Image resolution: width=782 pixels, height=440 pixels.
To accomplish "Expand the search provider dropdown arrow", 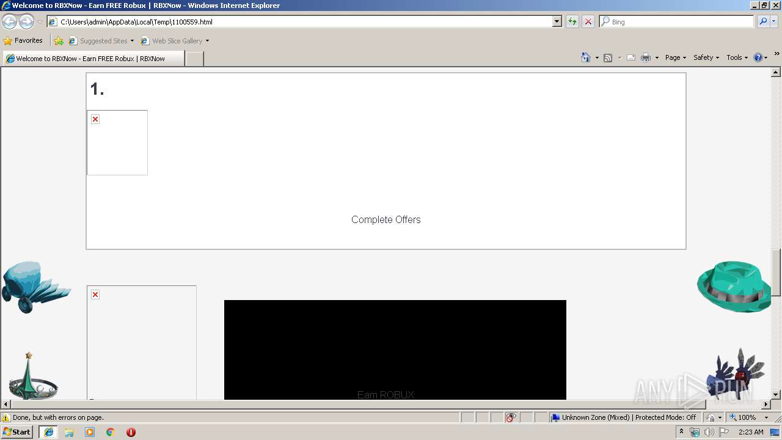I will [x=774, y=21].
